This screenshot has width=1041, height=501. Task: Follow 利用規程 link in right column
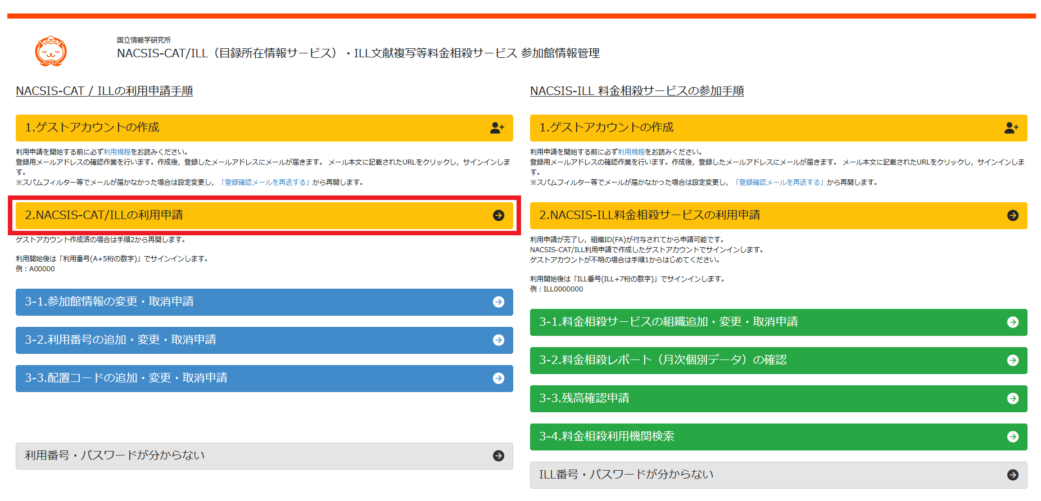point(631,152)
